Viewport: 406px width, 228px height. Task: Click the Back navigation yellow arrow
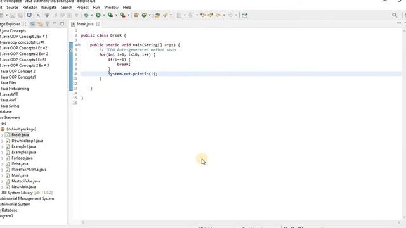[x=218, y=15]
